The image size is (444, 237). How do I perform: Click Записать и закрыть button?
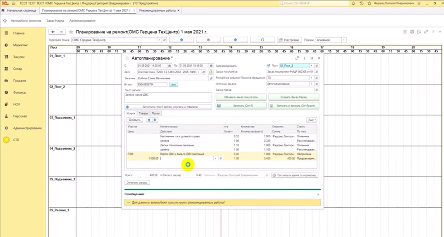tap(294, 106)
